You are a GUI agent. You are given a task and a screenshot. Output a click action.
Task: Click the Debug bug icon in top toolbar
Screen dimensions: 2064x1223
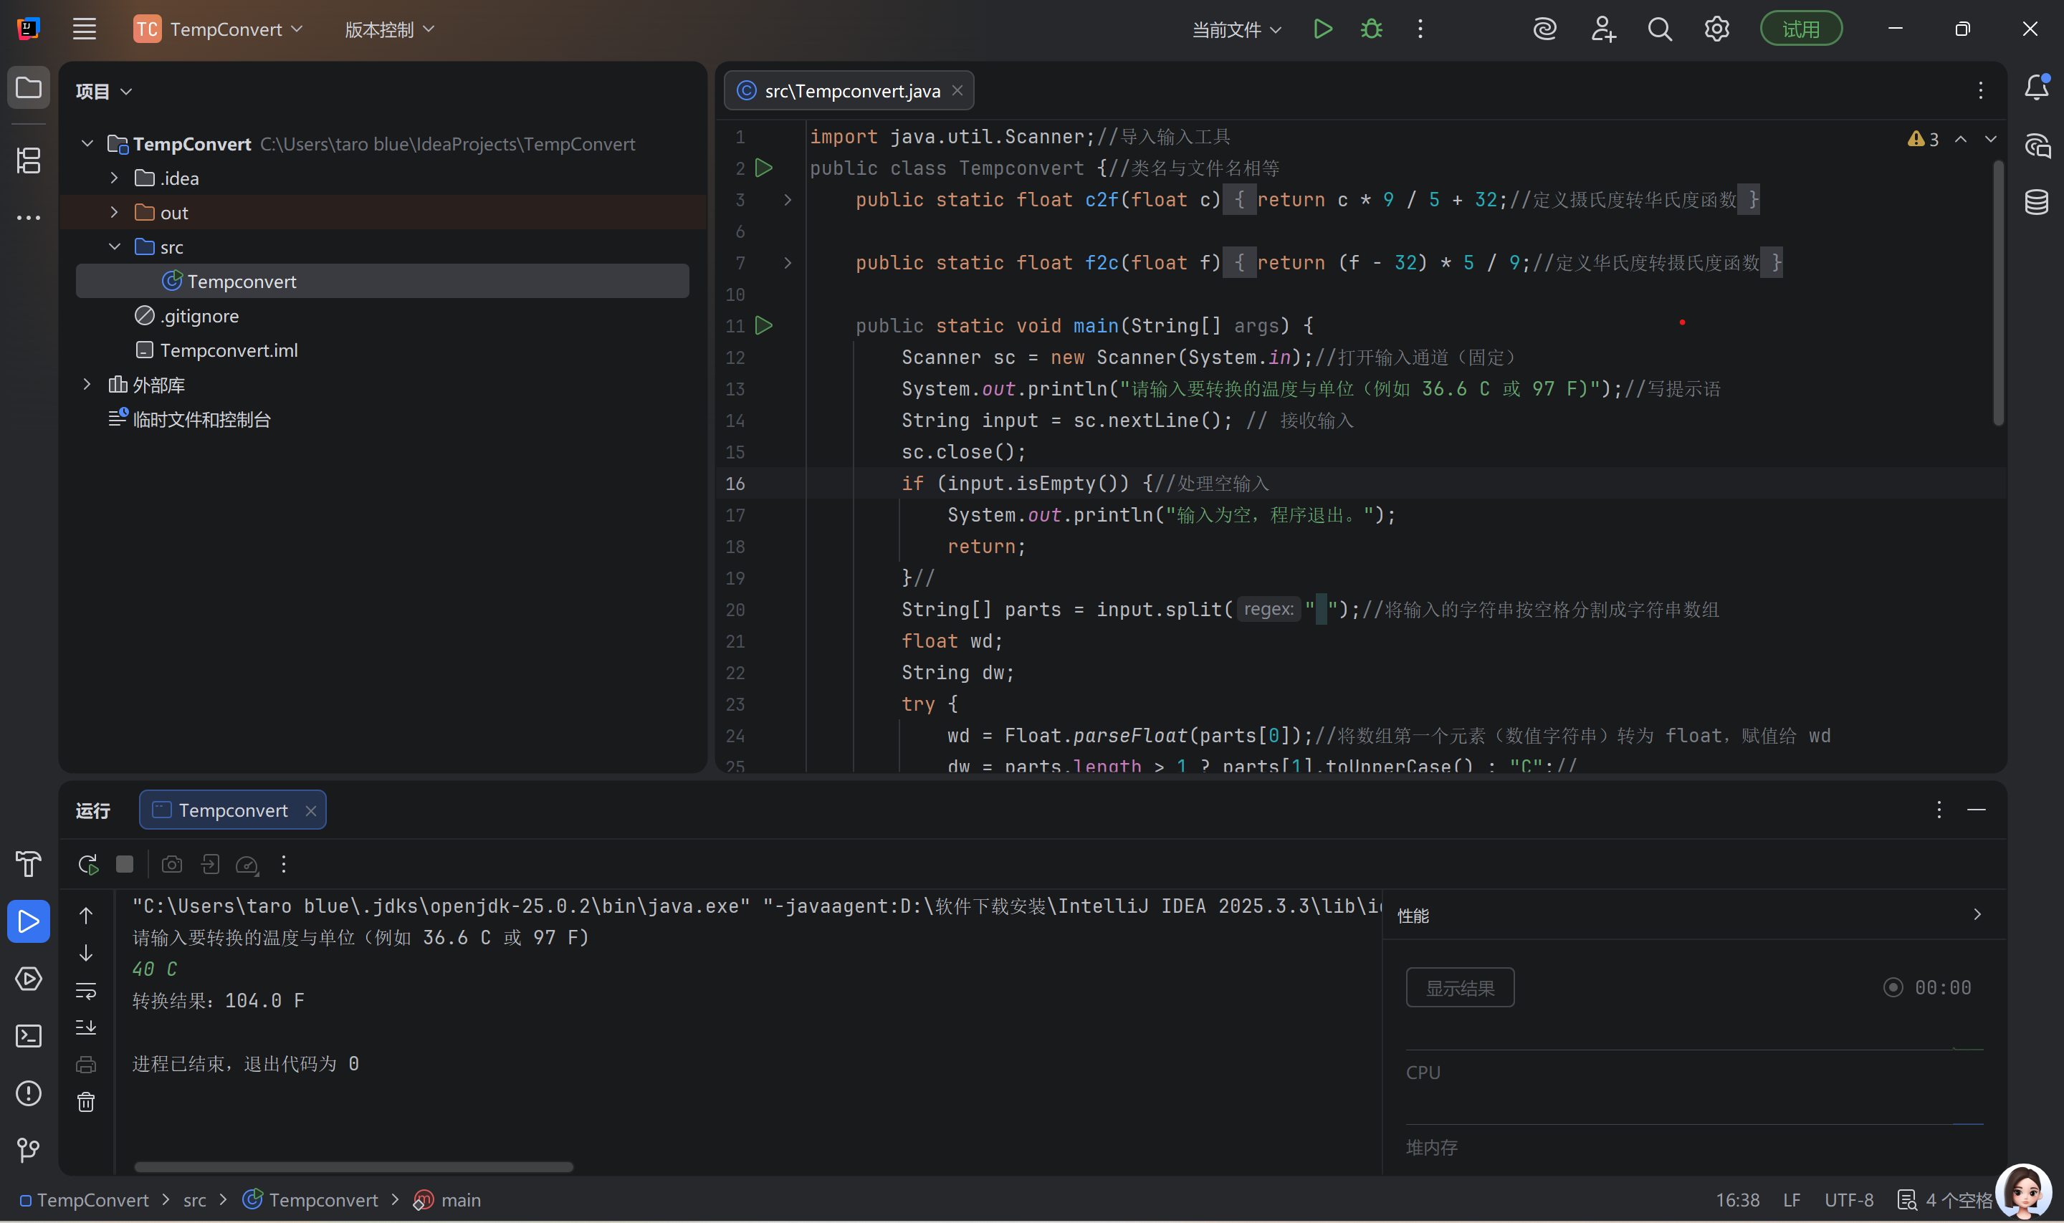click(x=1371, y=29)
